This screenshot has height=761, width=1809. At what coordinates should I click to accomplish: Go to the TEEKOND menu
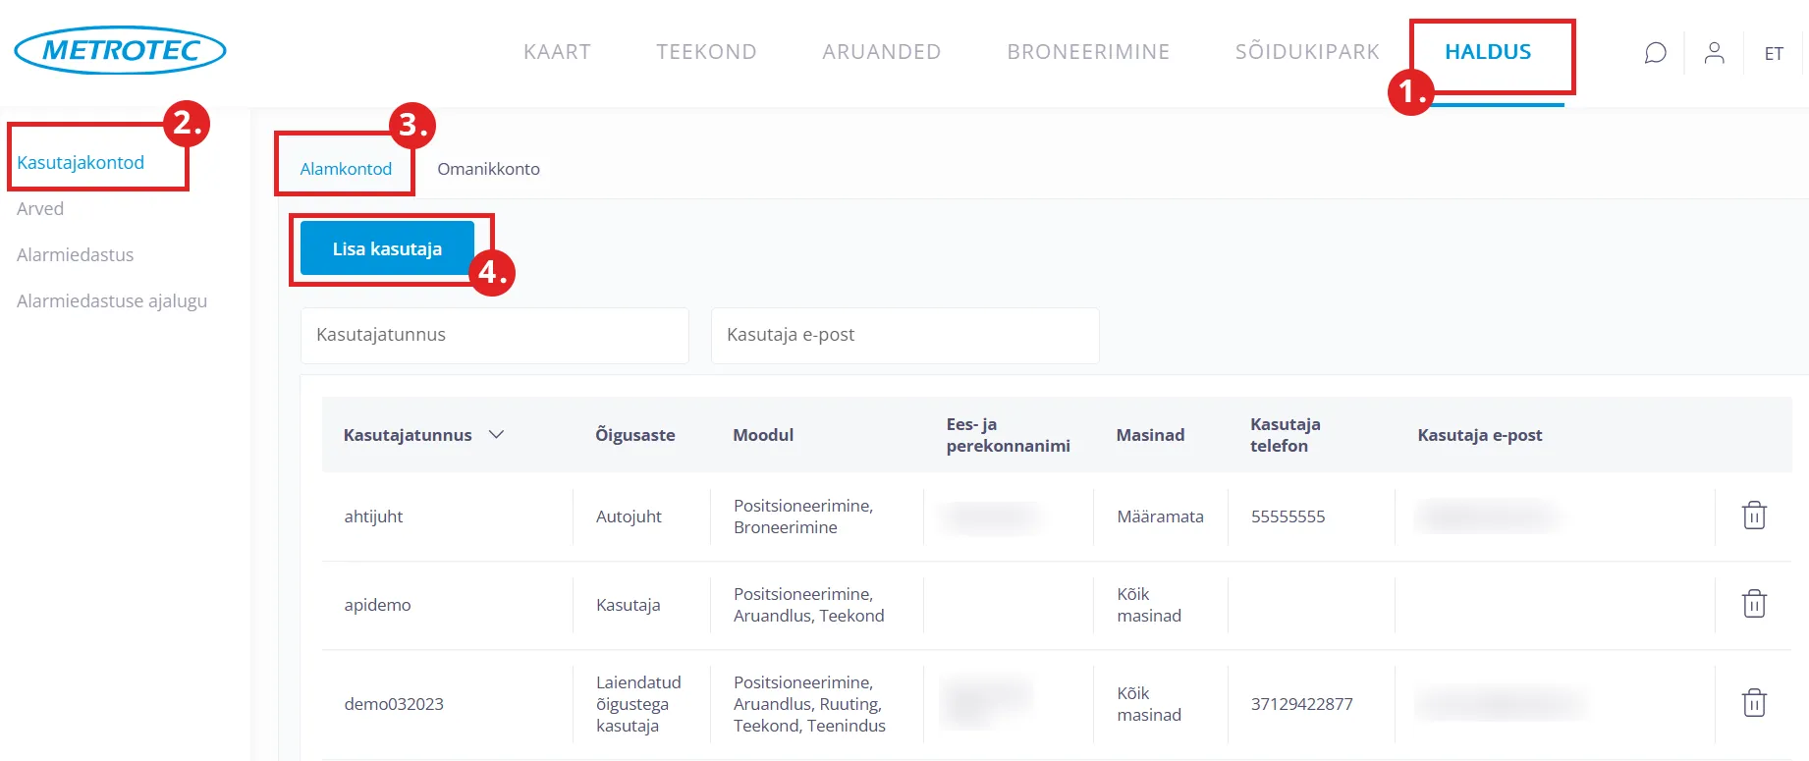pos(706,52)
